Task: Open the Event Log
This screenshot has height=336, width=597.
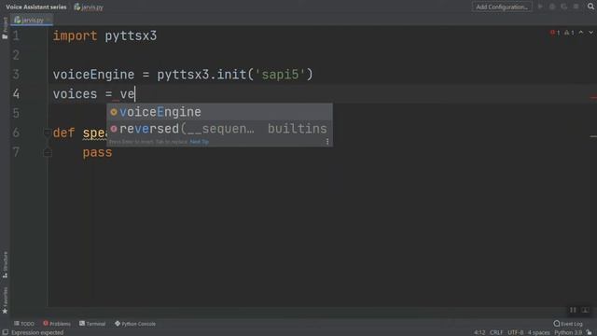Action: 568,324
